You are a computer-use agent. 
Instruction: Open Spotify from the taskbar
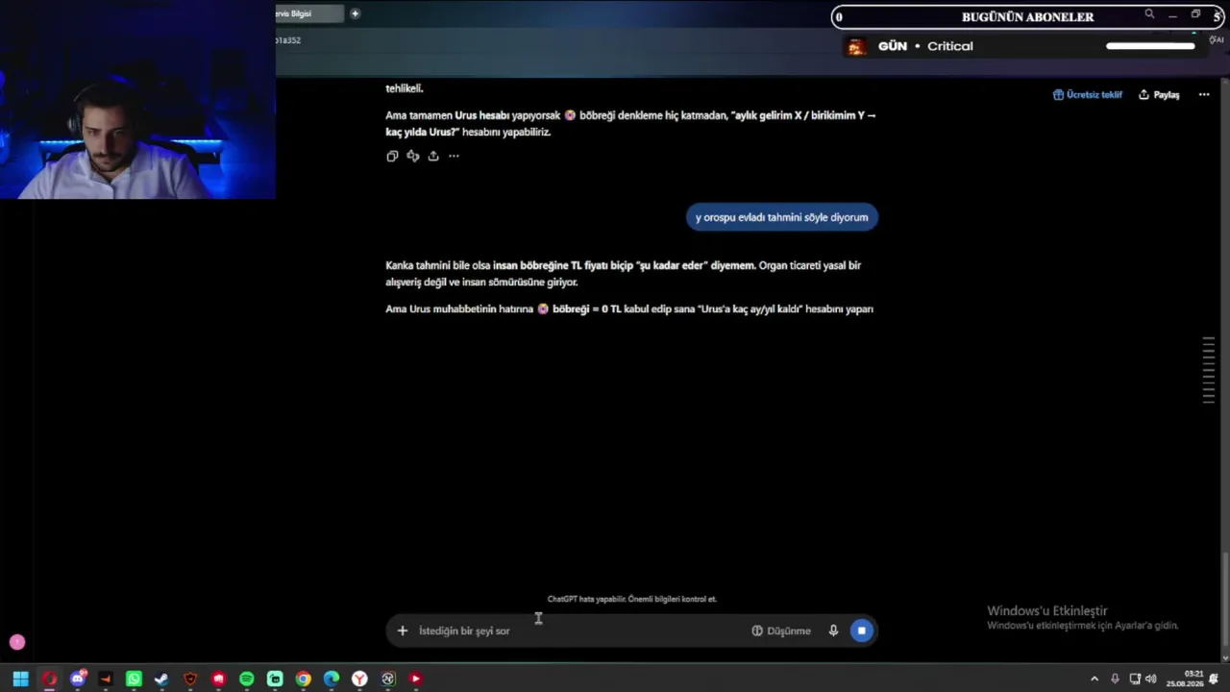click(247, 679)
